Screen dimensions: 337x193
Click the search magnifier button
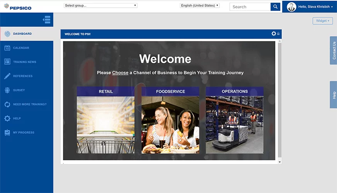[x=275, y=7]
